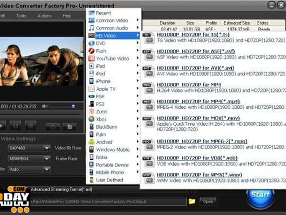Select HD Video menu entry

[114, 36]
